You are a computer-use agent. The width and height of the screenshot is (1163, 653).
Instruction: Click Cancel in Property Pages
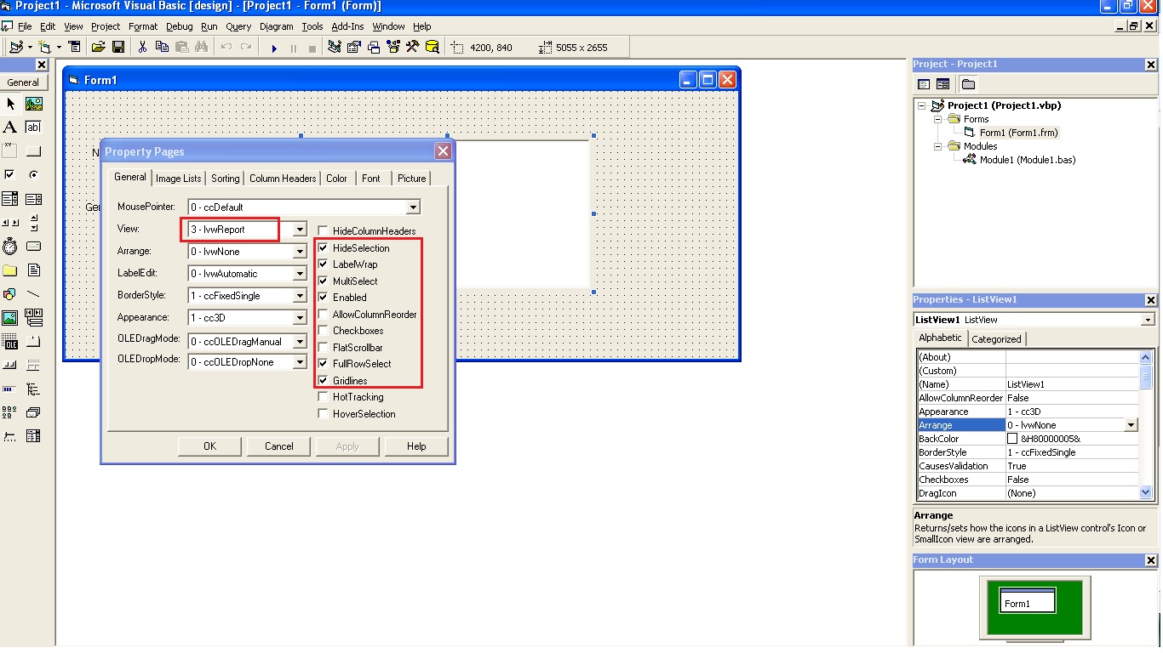coord(279,446)
